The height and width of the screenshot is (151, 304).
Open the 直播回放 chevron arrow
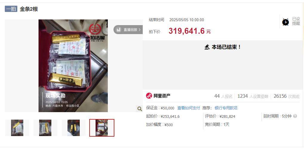coord(139,30)
